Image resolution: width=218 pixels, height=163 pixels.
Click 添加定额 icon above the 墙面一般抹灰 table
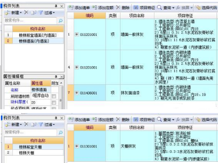pos(95,7)
